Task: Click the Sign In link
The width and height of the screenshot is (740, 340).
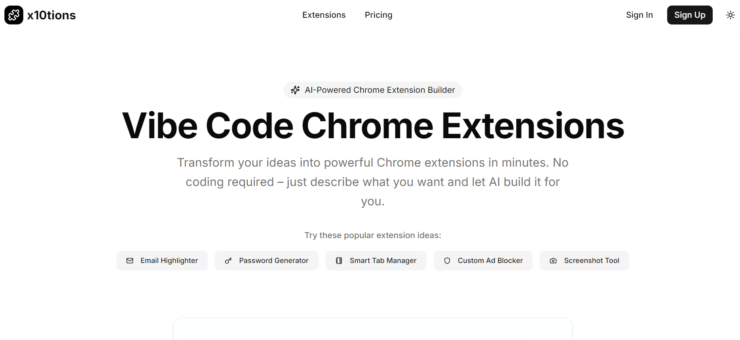Action: click(x=639, y=15)
